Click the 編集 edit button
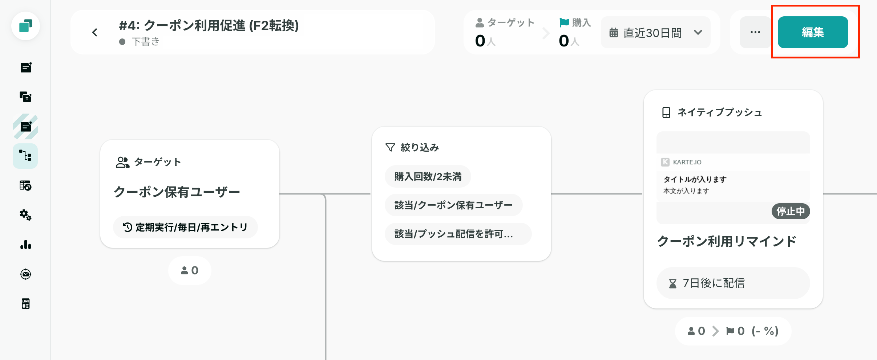Screen dimensions: 877x360 click(x=813, y=32)
